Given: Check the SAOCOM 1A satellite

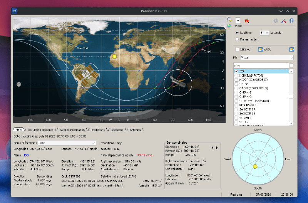Looking at the screenshot, I should pyautogui.click(x=236, y=109).
